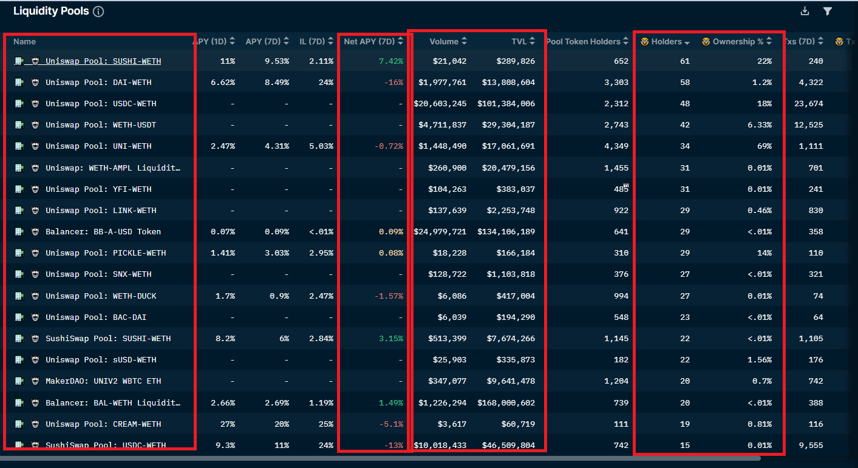
Task: Open the MakerDAO: UNIV2 WBTC ETH link
Action: (103, 381)
